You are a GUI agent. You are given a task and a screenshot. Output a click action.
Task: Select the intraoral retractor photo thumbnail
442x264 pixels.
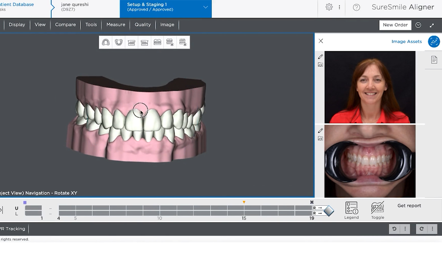[x=370, y=161]
